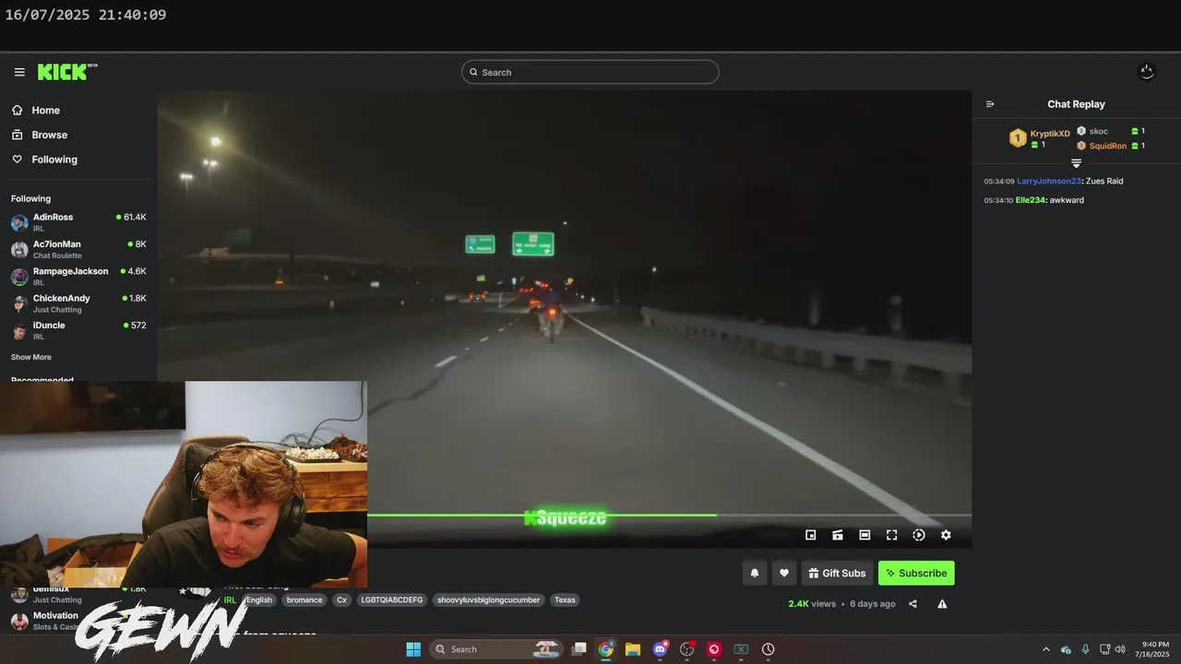Open File Explorer from taskbar
This screenshot has width=1181, height=664.
tap(633, 649)
